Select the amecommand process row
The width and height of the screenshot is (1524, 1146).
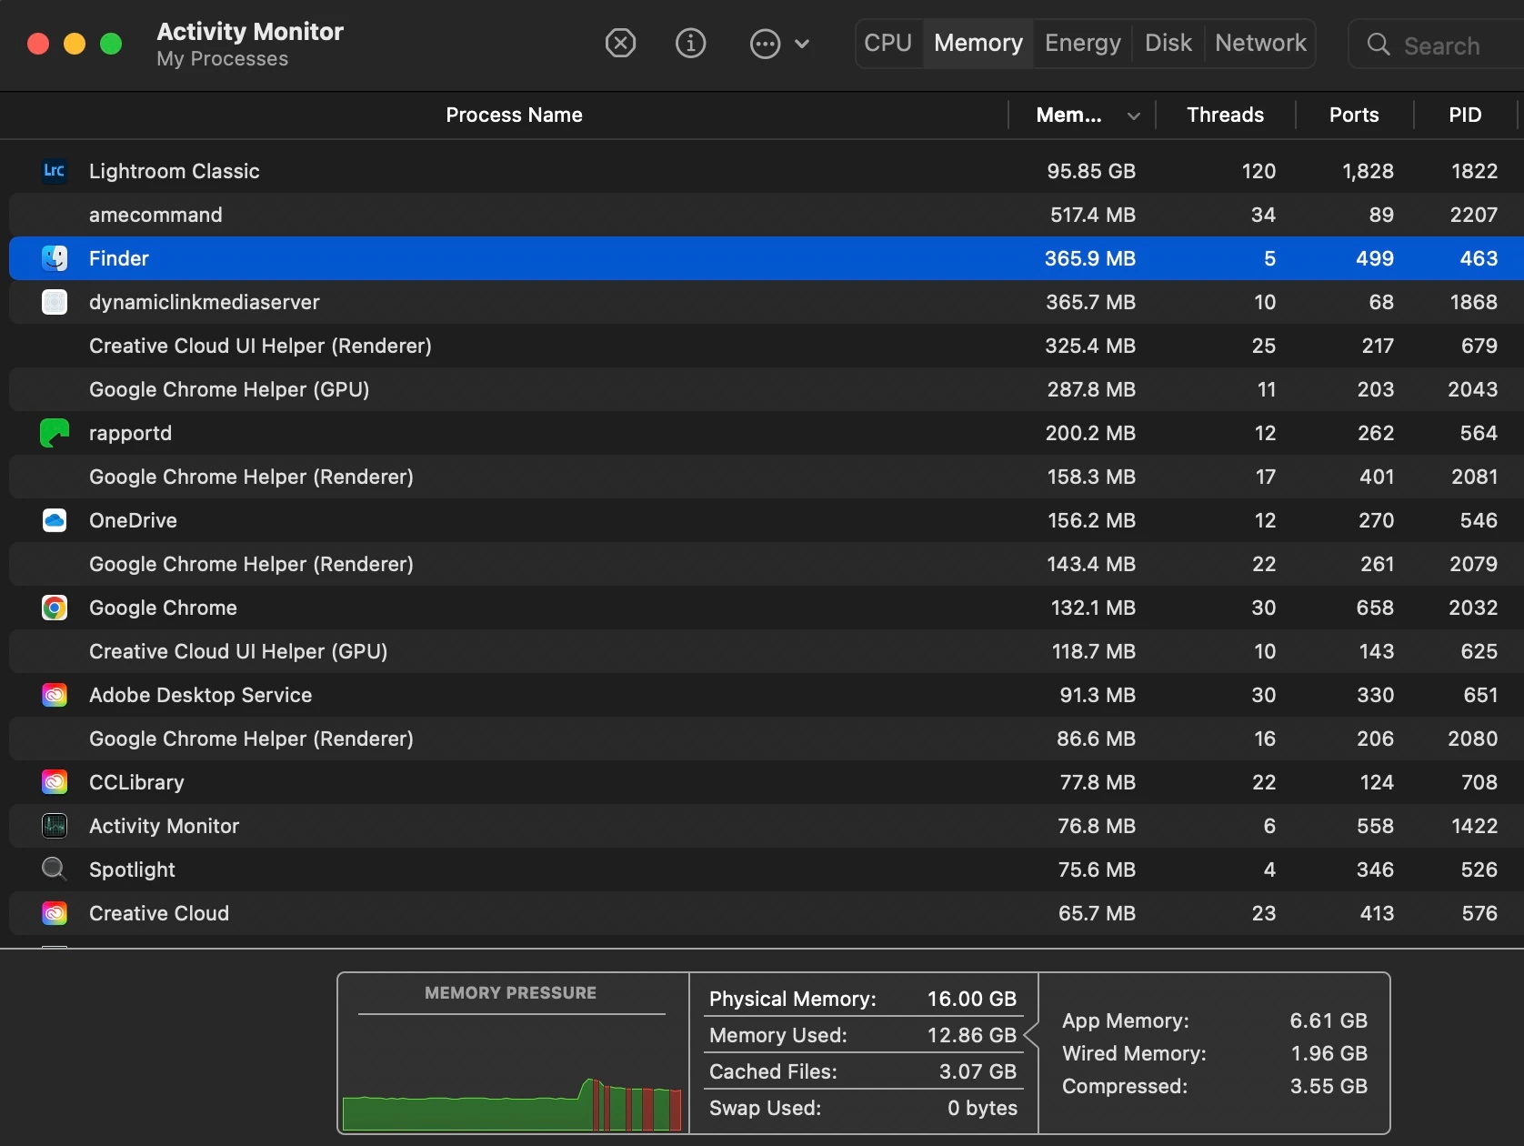click(x=767, y=215)
